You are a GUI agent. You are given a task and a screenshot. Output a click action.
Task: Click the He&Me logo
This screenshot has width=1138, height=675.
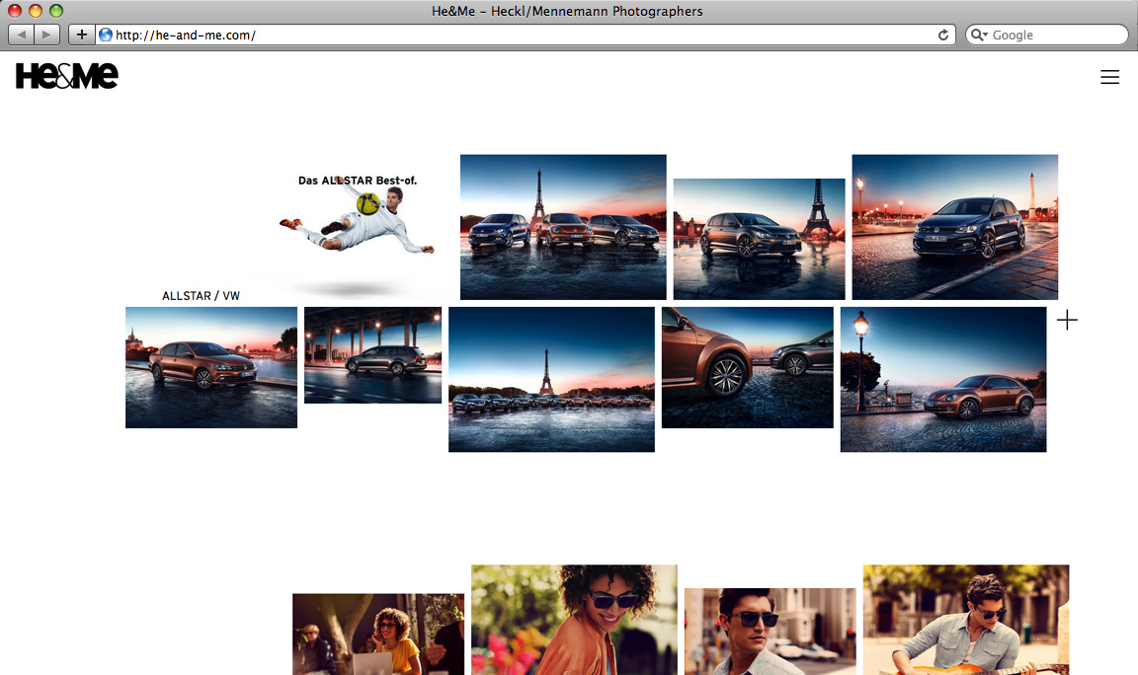(67, 75)
